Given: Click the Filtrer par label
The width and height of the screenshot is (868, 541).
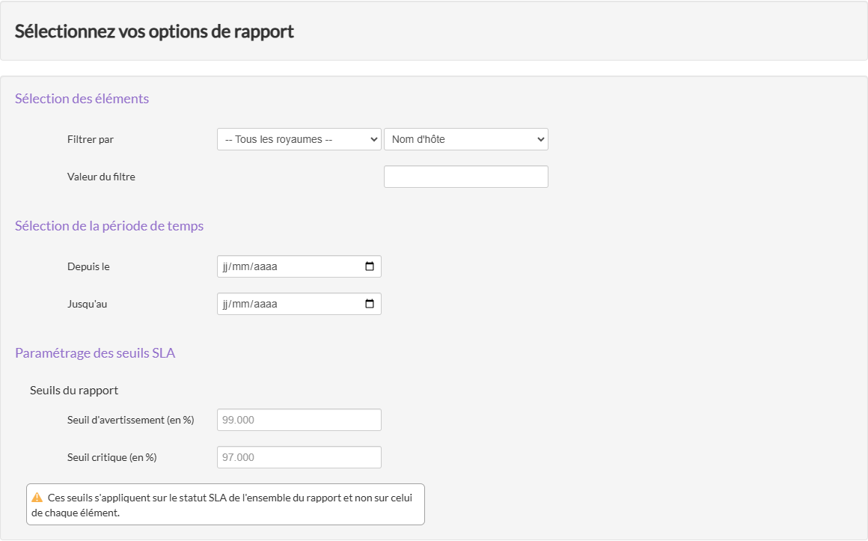Looking at the screenshot, I should pos(91,139).
